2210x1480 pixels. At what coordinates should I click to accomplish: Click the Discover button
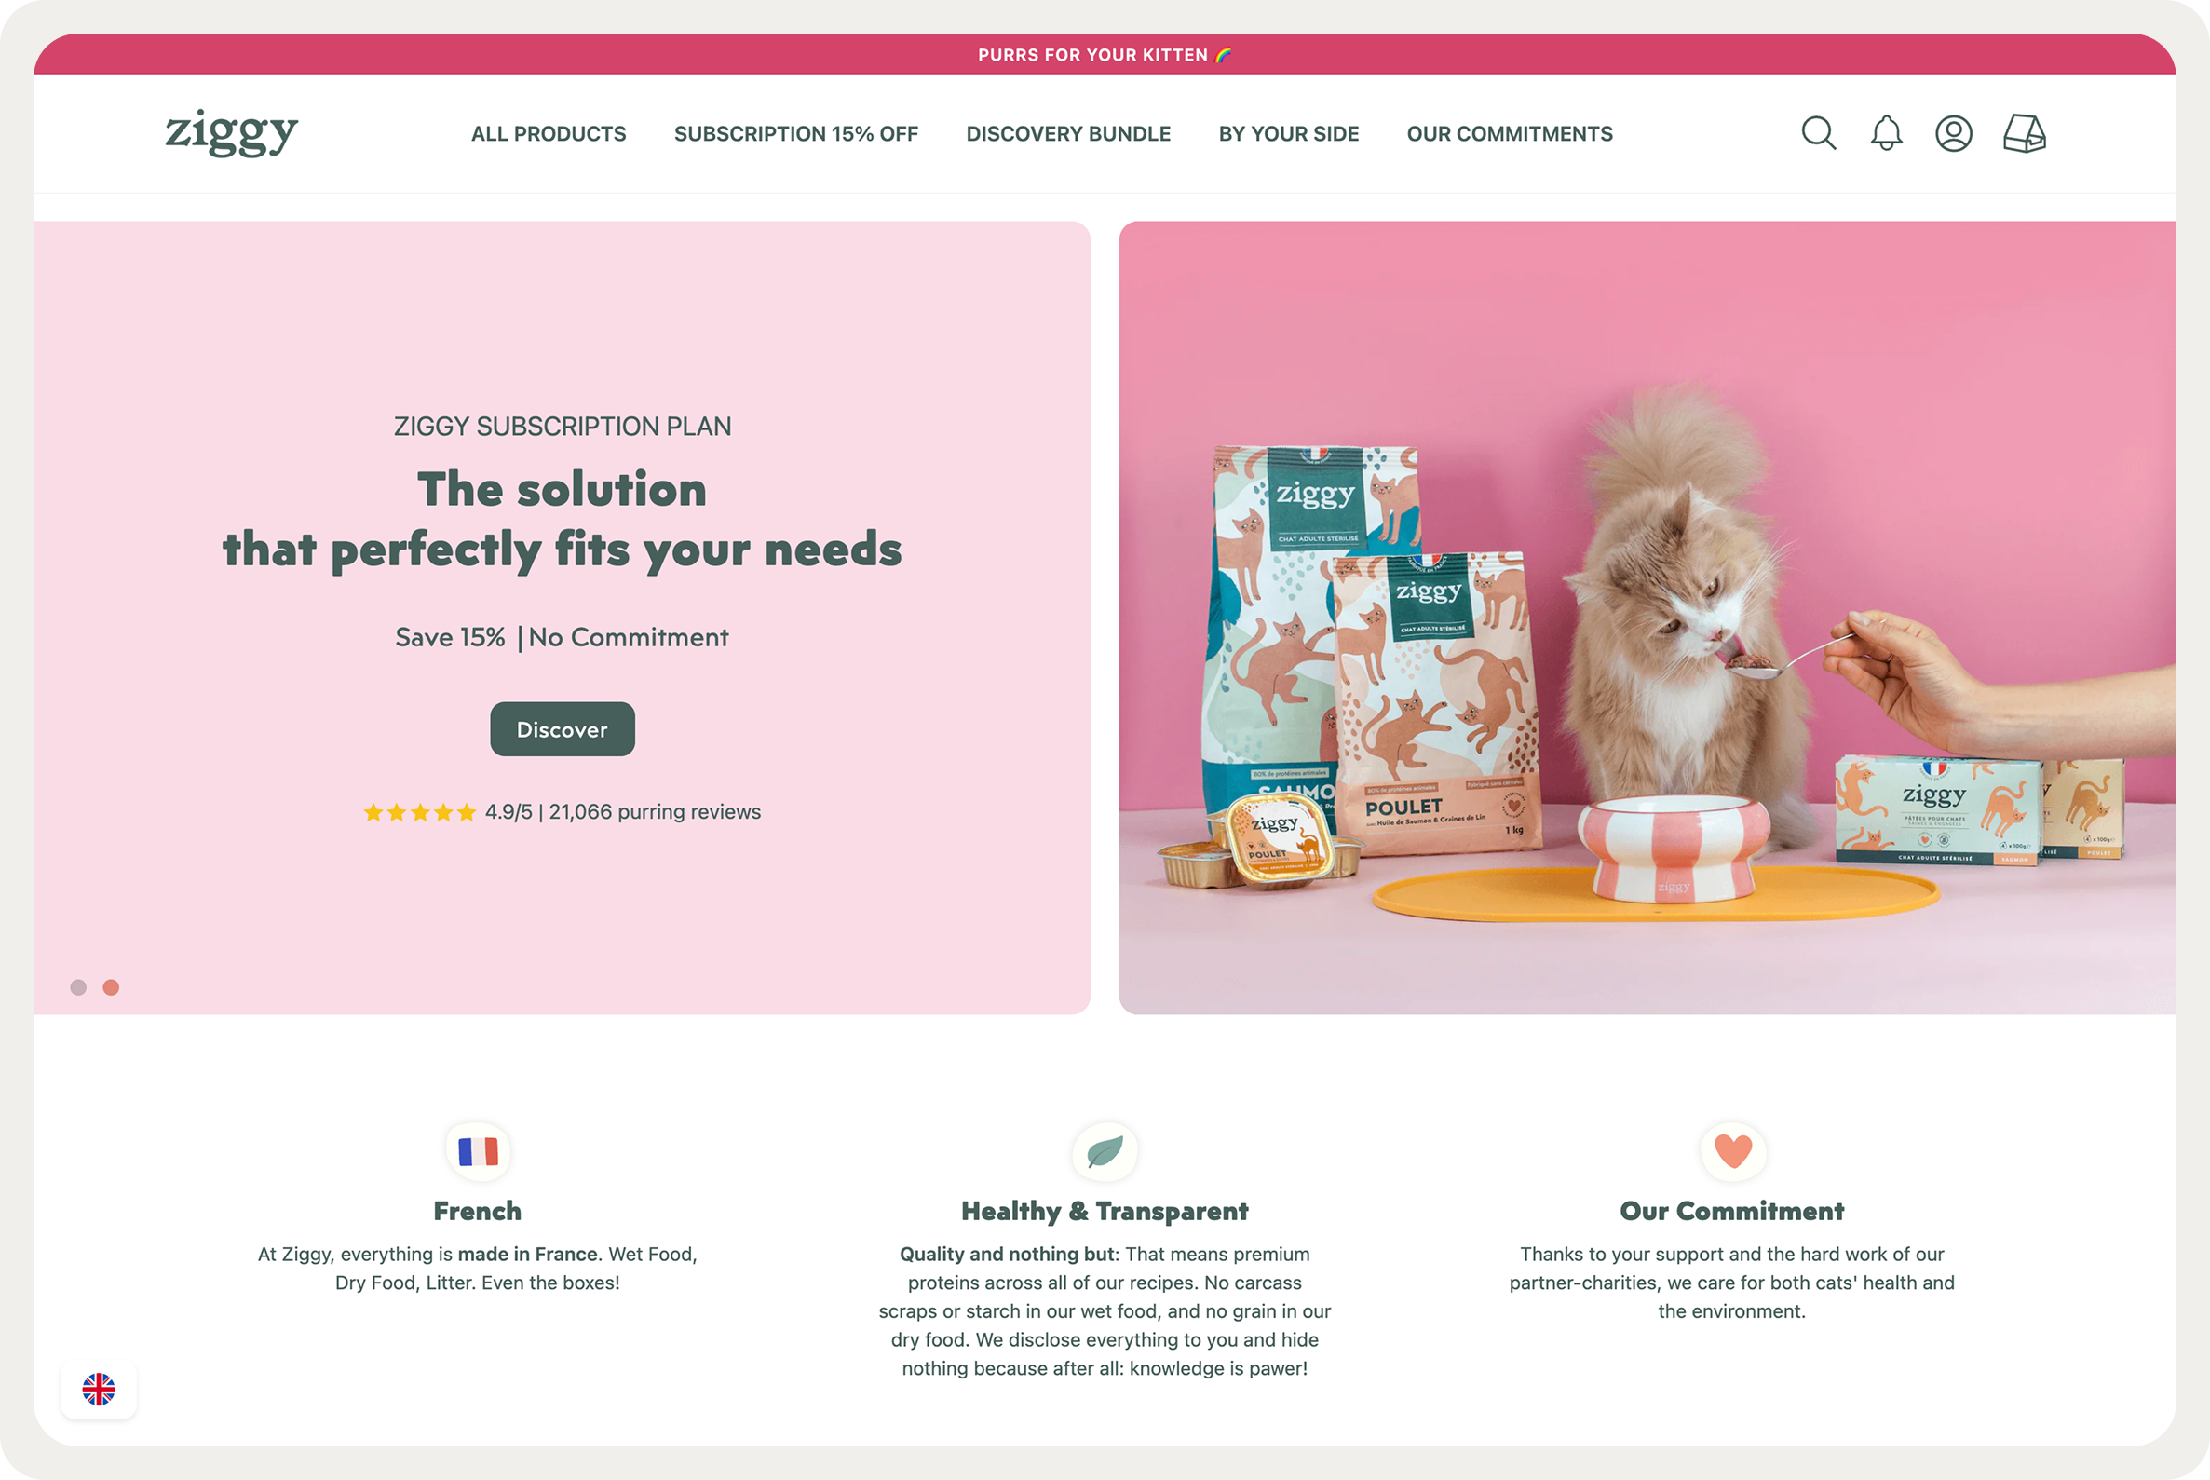point(563,728)
